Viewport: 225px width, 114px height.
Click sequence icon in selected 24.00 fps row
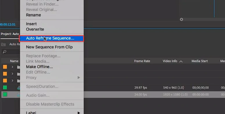click(19, 95)
